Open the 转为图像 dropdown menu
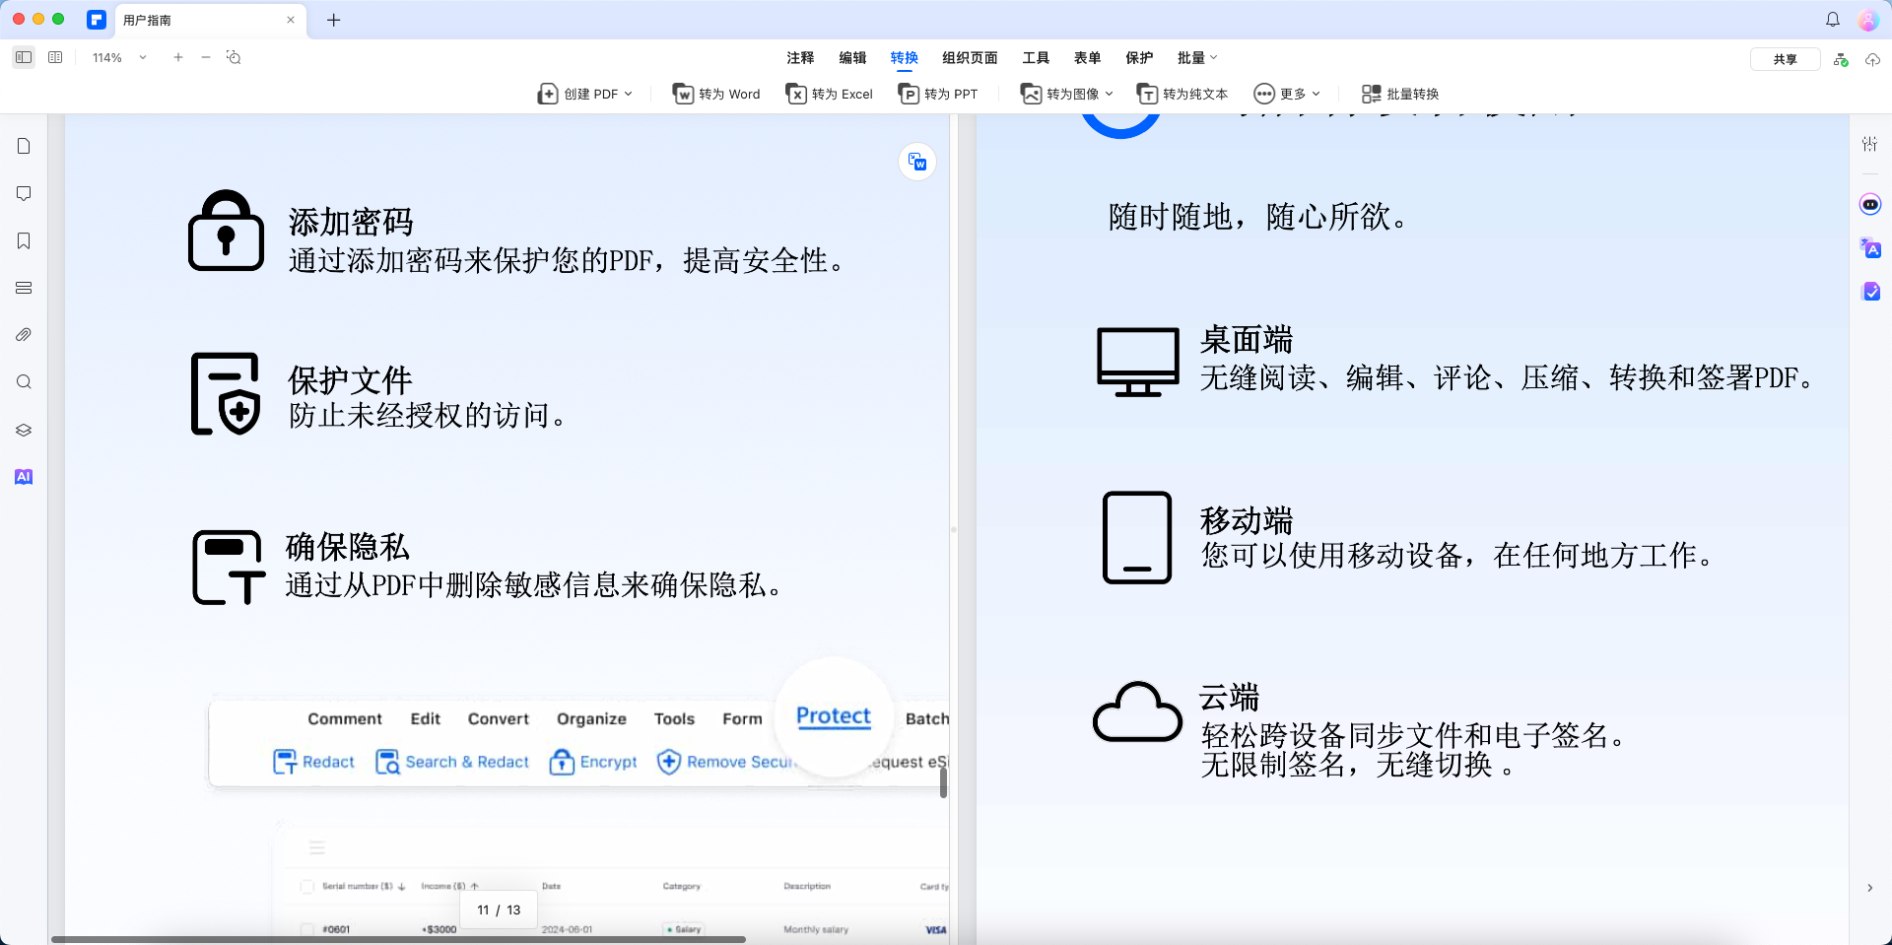1892x945 pixels. (x=1064, y=94)
